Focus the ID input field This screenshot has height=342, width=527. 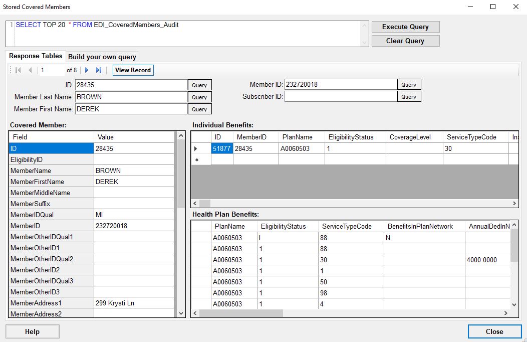131,85
